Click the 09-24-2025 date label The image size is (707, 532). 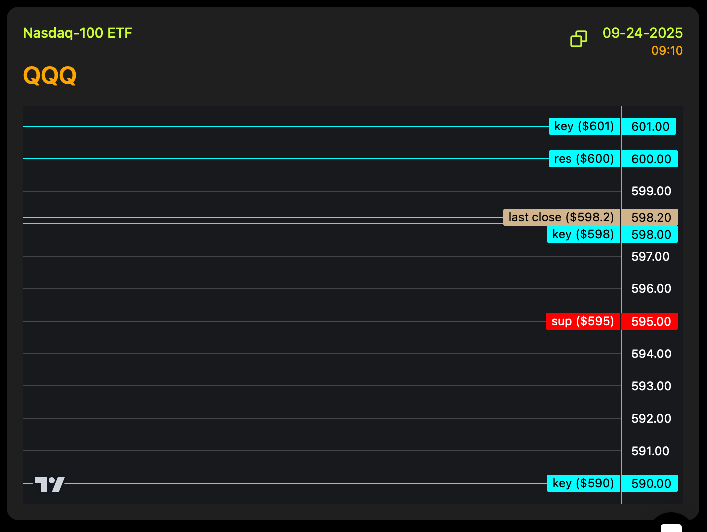pos(642,33)
